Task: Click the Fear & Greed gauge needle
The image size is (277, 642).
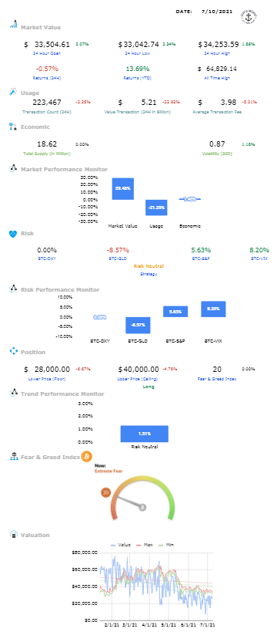Action: click(130, 502)
